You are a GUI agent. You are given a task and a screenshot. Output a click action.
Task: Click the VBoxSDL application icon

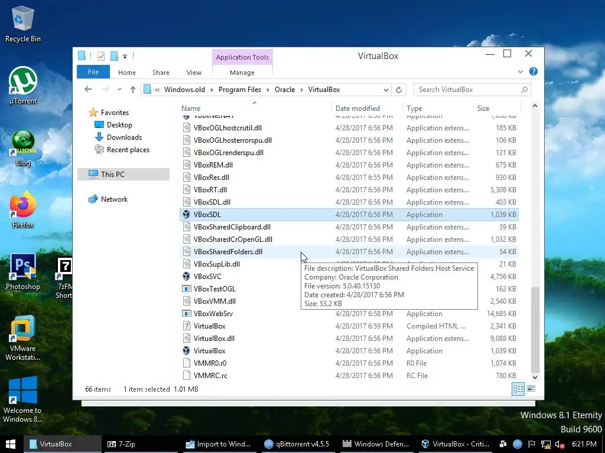[x=186, y=215]
